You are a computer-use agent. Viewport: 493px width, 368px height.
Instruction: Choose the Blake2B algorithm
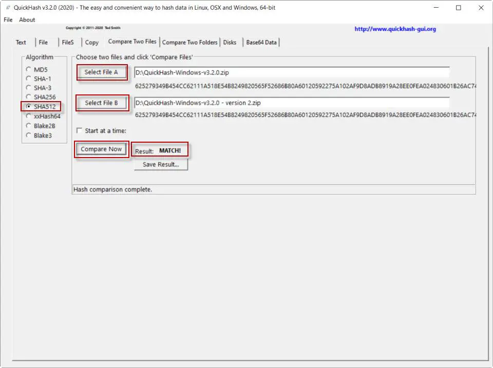click(x=41, y=126)
